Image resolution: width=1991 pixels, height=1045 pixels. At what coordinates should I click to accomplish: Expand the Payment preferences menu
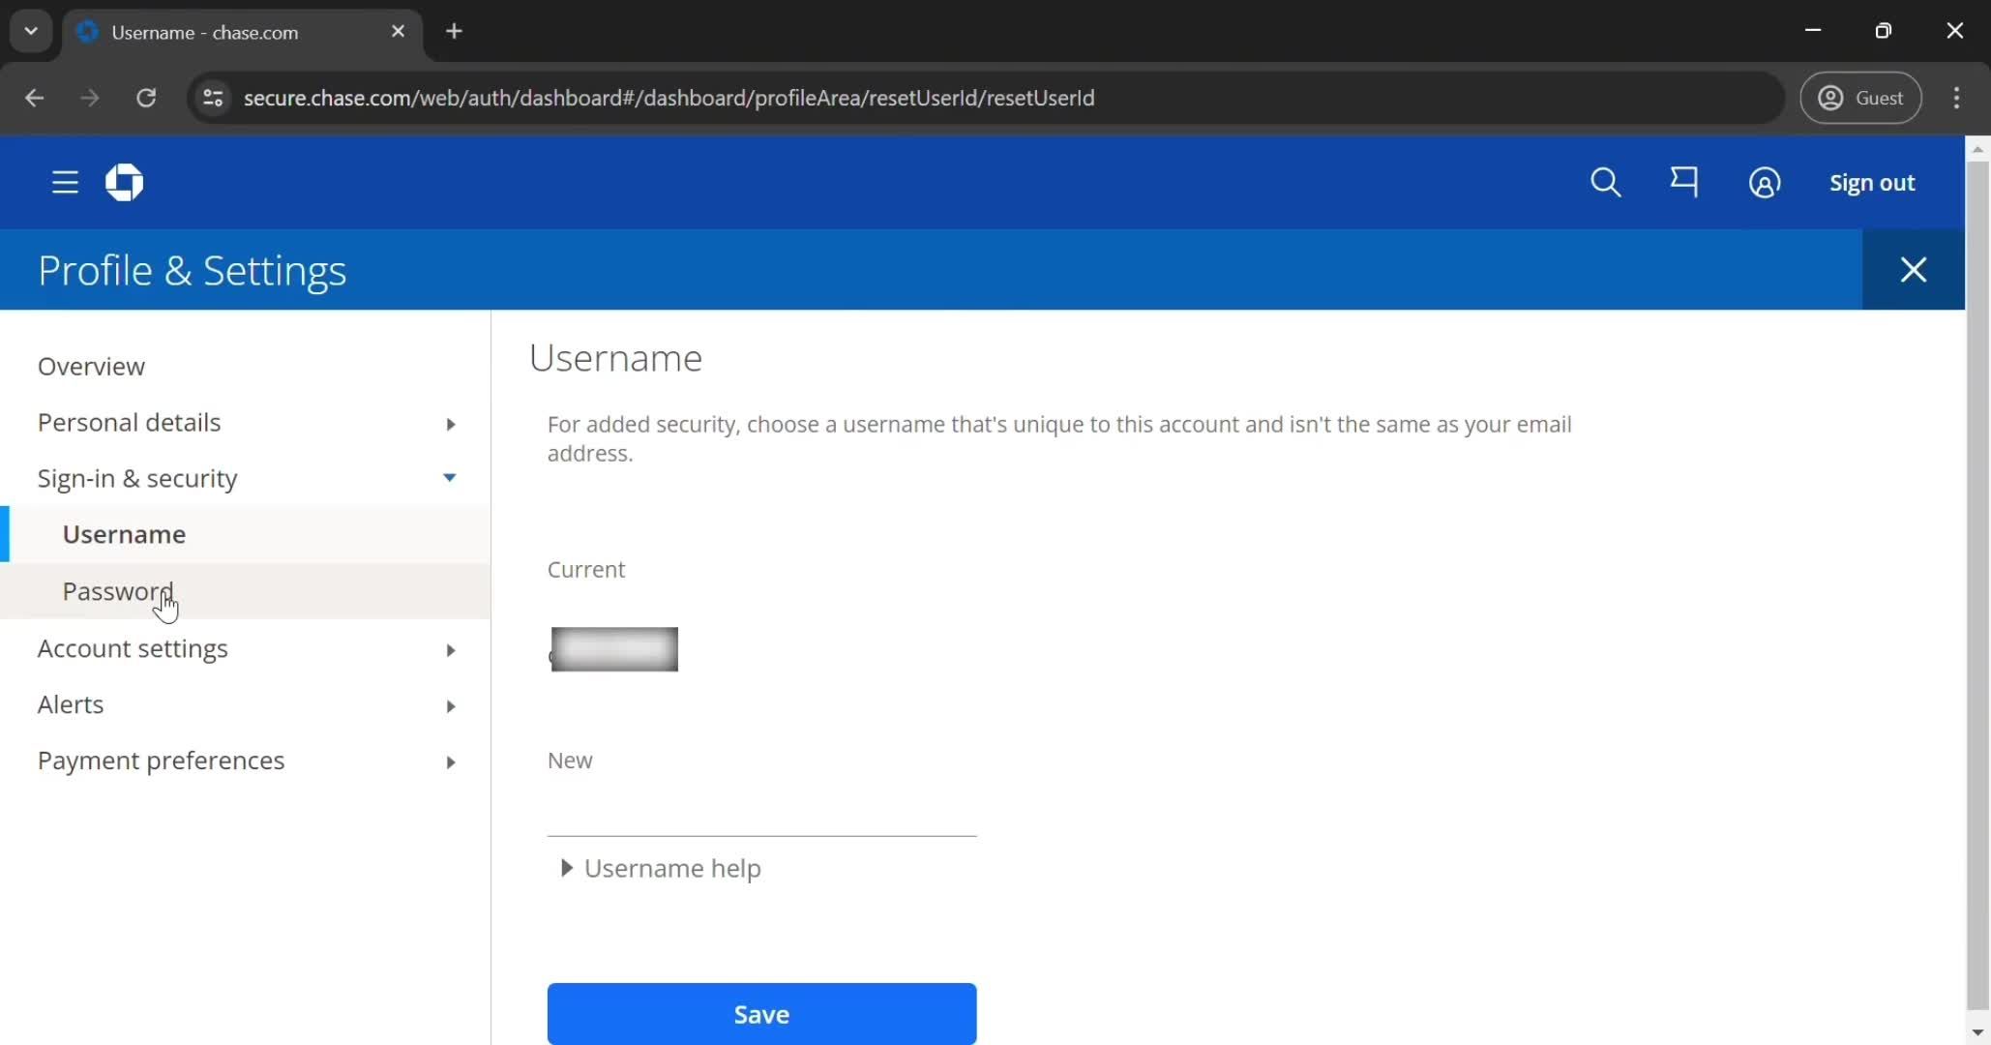[449, 759]
